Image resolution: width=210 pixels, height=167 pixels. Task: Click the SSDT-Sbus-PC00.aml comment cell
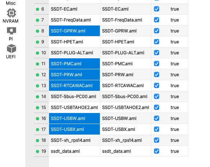click(x=125, y=97)
